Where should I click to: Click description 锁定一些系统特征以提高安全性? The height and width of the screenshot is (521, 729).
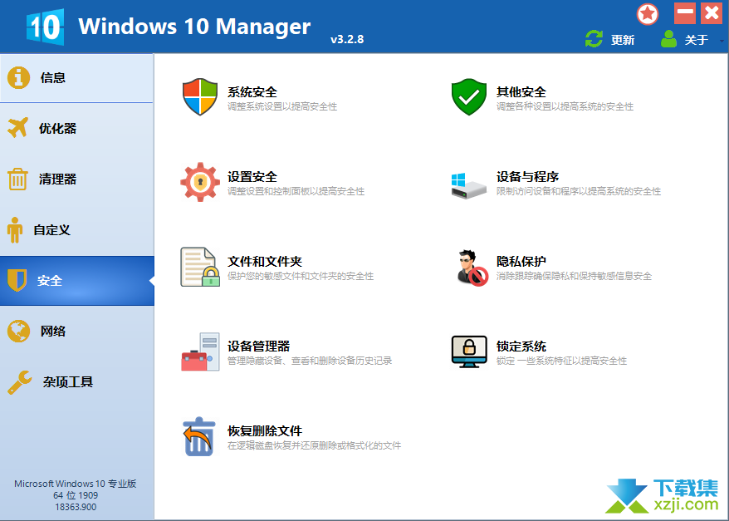pos(561,361)
